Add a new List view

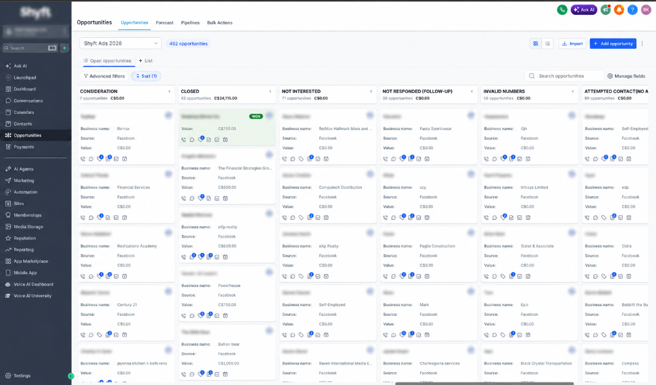tap(145, 61)
